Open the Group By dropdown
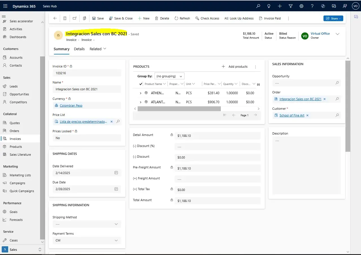Screen dimensions: 361x255 coord(169,76)
